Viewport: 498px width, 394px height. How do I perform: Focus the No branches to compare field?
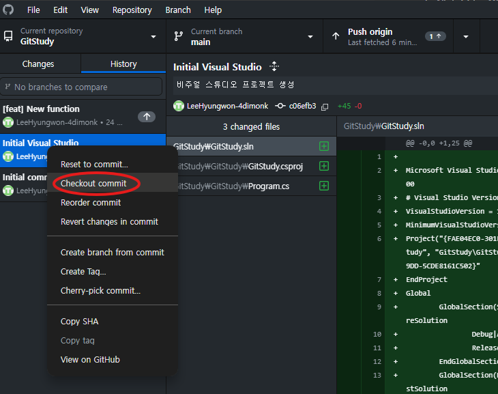[x=81, y=87]
